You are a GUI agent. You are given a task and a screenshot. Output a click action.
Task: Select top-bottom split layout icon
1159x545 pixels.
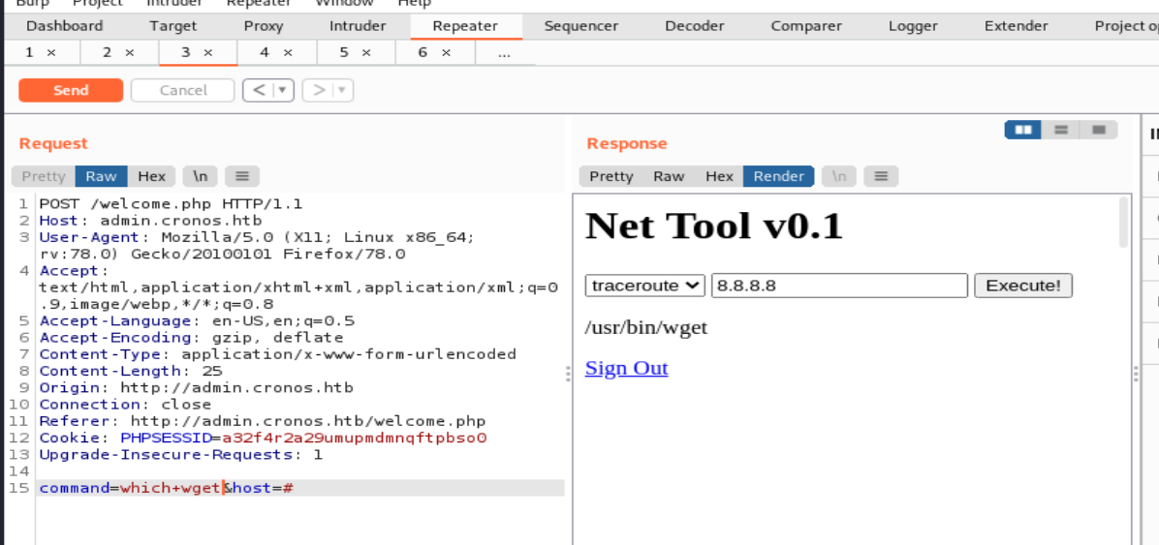(1061, 130)
